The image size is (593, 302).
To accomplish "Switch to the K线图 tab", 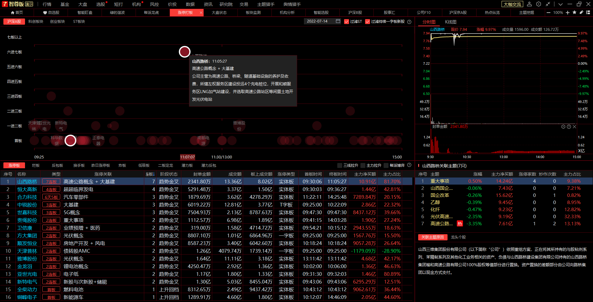I will tap(451, 22).
